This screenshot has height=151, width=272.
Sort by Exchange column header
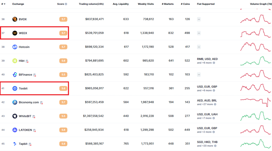(x=18, y=4)
